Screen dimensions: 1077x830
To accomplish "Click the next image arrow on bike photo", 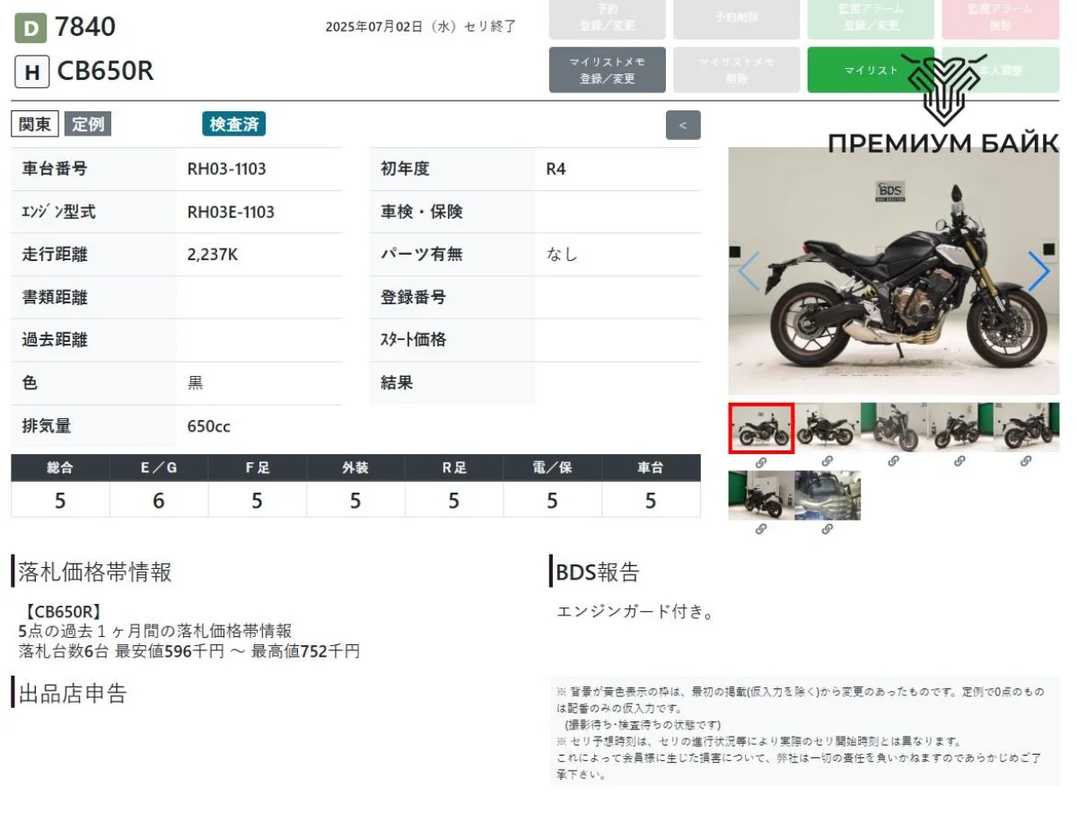I will [x=1038, y=271].
